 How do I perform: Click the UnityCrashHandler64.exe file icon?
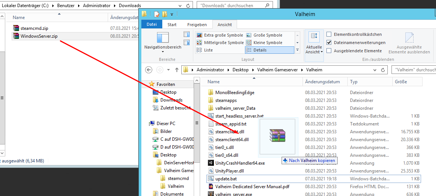coord(211,163)
